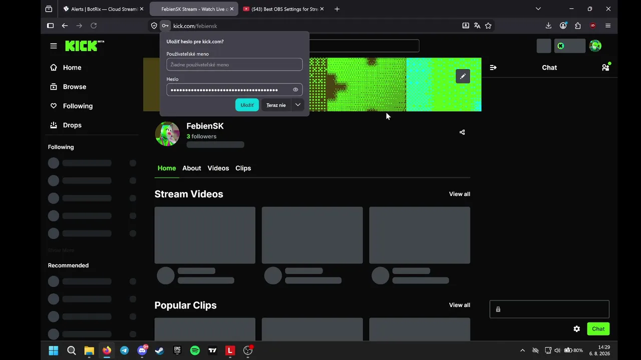Image resolution: width=641 pixels, height=360 pixels.
Task: Open a new browser tab
Action: [x=337, y=9]
